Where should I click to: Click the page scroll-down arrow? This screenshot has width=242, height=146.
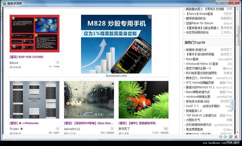point(238,133)
